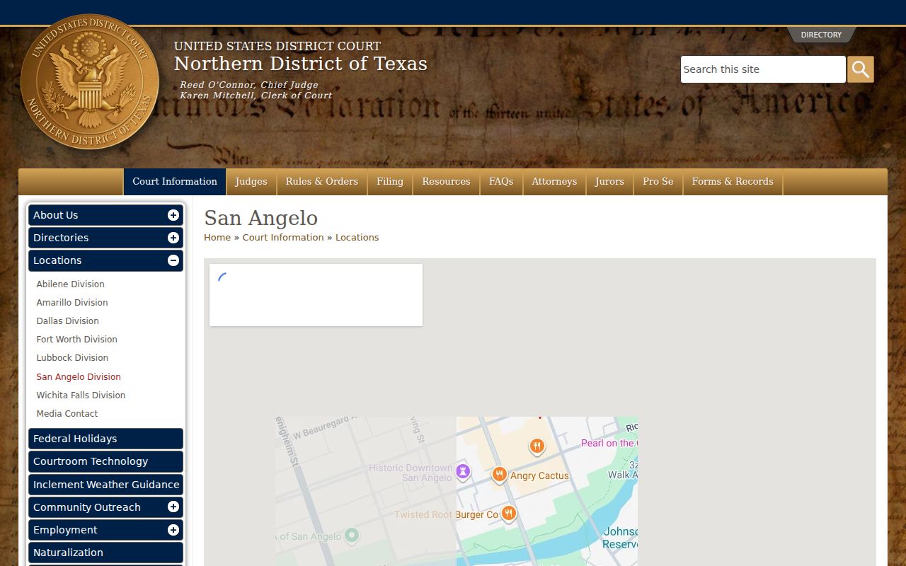Click the Angry Cactus restaurant pin
The image size is (906, 566).
(x=500, y=474)
